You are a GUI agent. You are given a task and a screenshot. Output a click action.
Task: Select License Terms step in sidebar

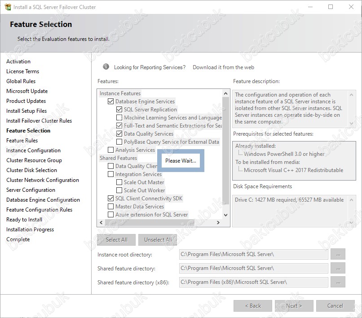coord(22,71)
